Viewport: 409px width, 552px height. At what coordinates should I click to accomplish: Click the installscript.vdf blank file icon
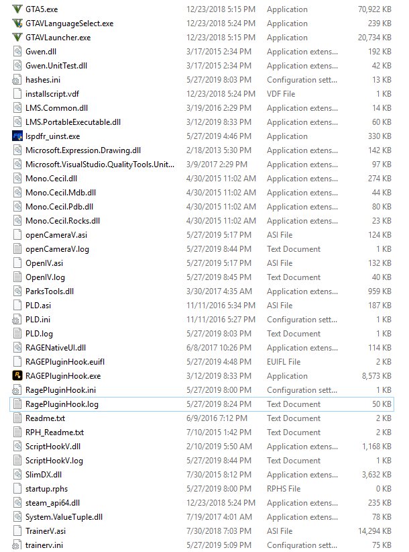17,93
